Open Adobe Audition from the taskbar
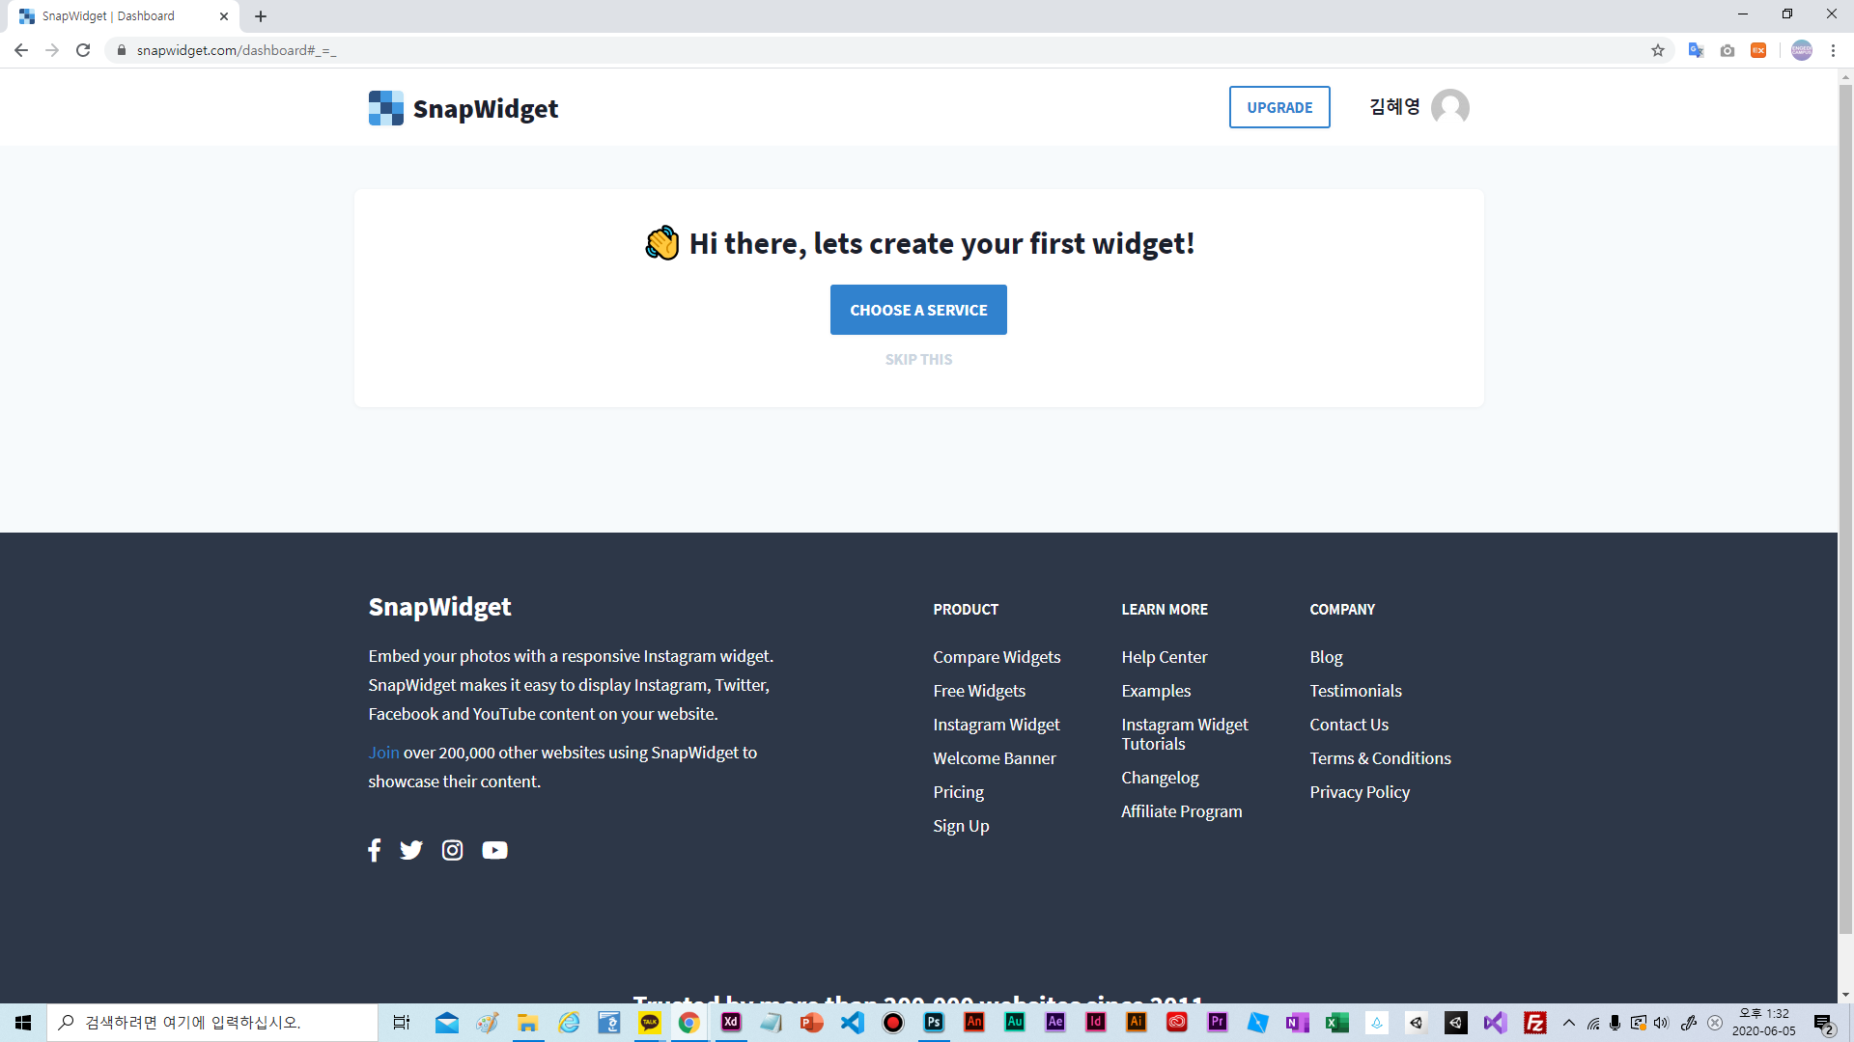 pyautogui.click(x=1015, y=1022)
